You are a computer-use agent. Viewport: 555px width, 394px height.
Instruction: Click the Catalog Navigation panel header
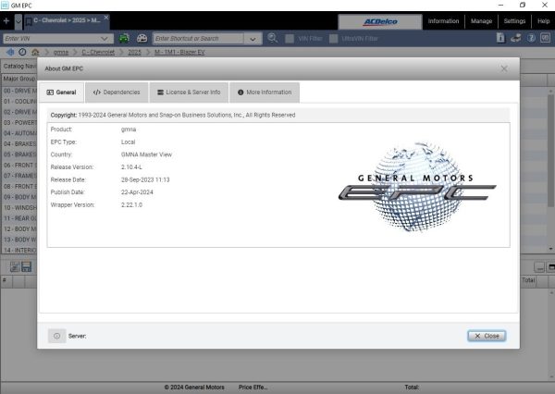tap(19, 67)
